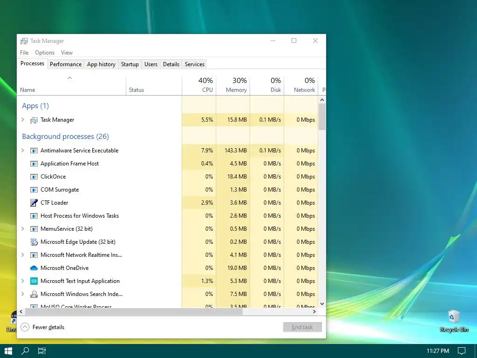Open Task View on the taskbar
Image resolution: width=477 pixels, height=358 pixels.
[x=41, y=351]
